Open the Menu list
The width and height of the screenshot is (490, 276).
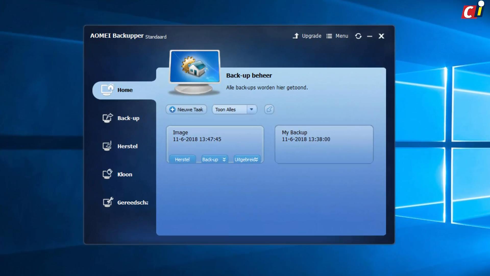pos(337,36)
